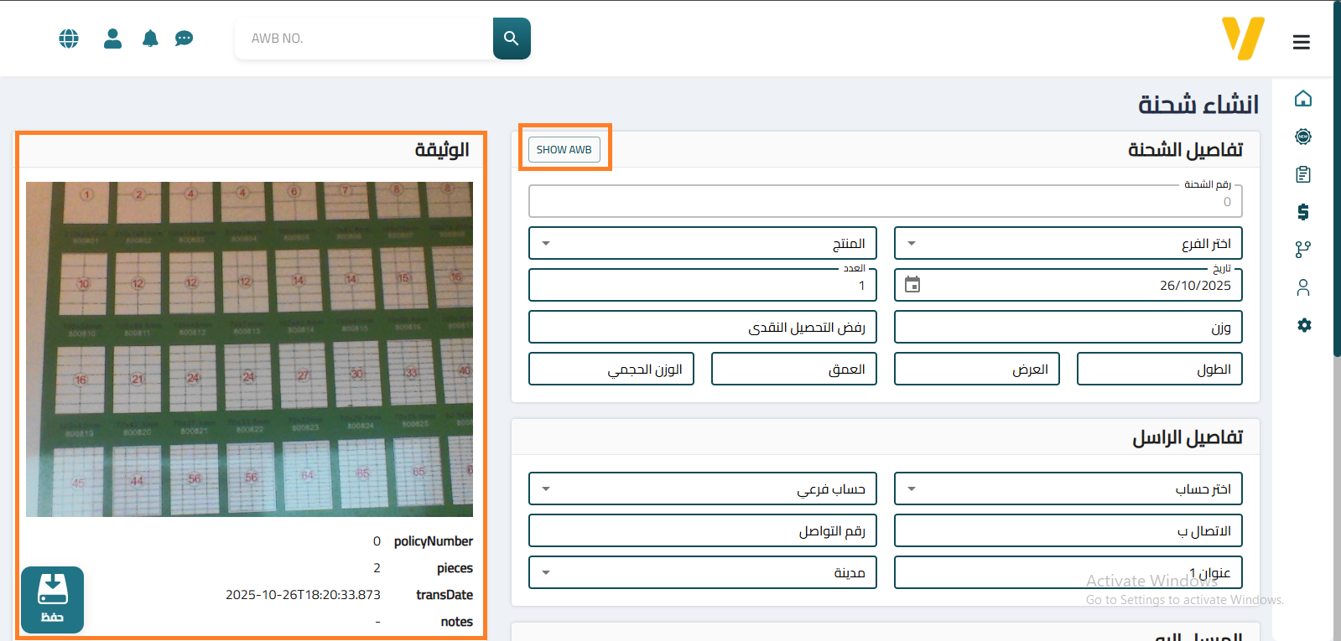Open notifications bell icon

(150, 39)
